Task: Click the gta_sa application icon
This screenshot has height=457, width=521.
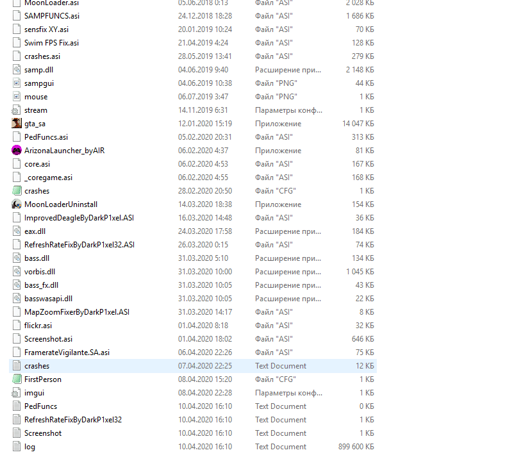Action: tap(17, 124)
